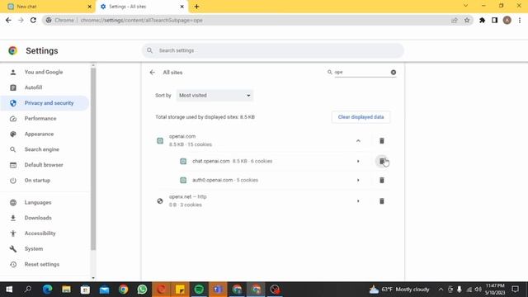The image size is (528, 297).
Task: Click Clear displayed data button
Action: pyautogui.click(x=361, y=117)
